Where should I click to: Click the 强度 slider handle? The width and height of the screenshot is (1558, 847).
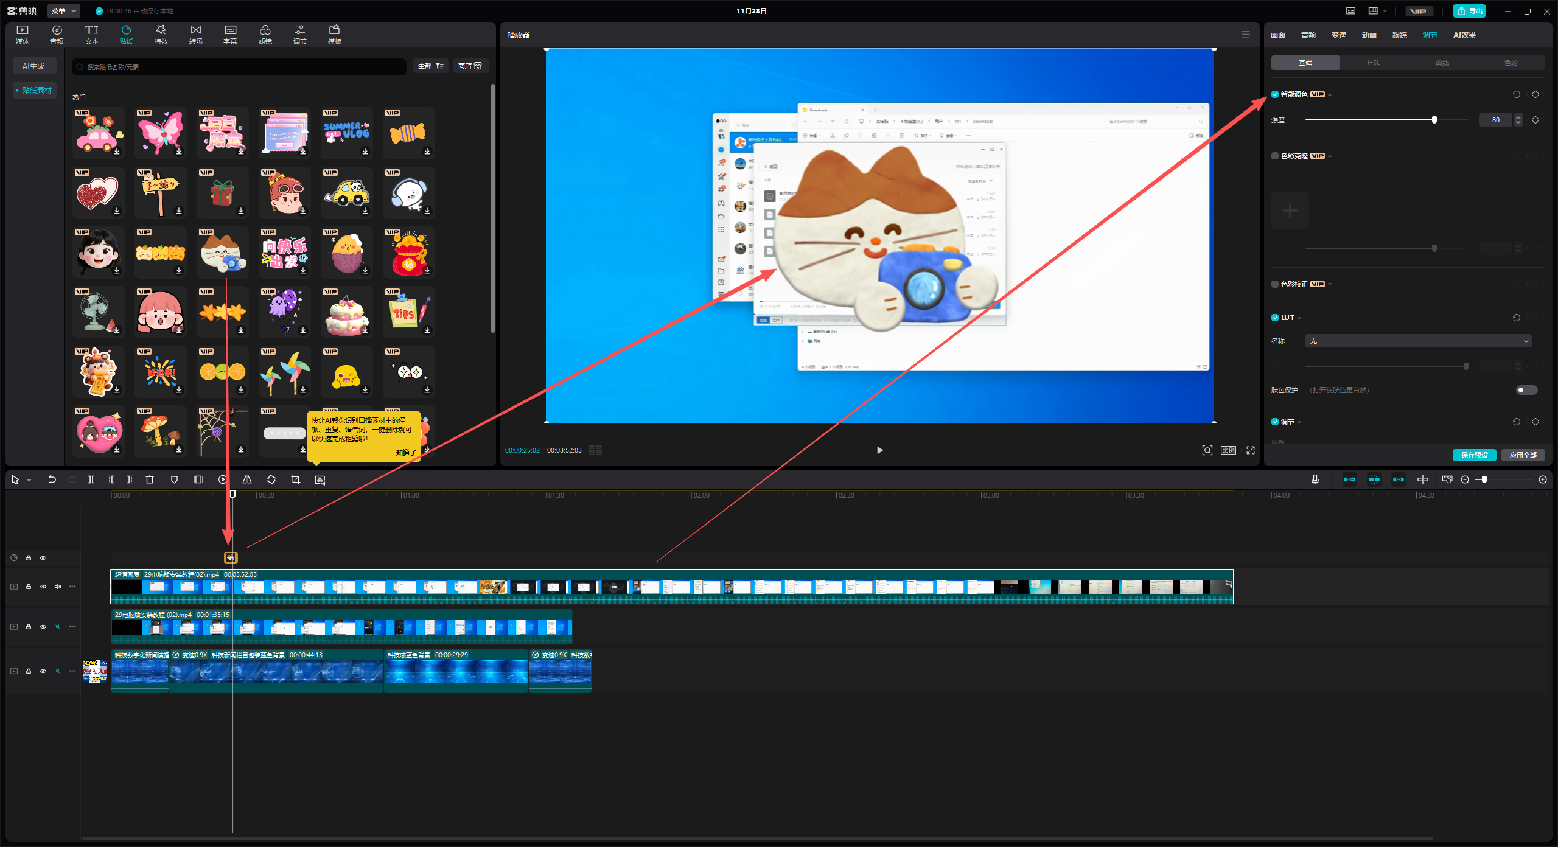coord(1434,120)
